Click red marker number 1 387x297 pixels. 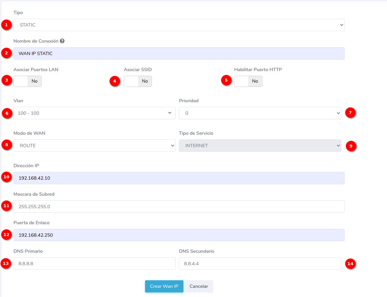[6, 25]
